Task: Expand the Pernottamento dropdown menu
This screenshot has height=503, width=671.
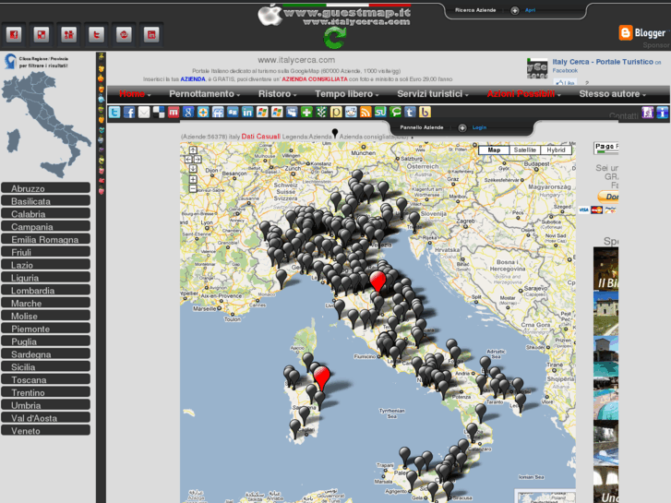Action: [204, 94]
